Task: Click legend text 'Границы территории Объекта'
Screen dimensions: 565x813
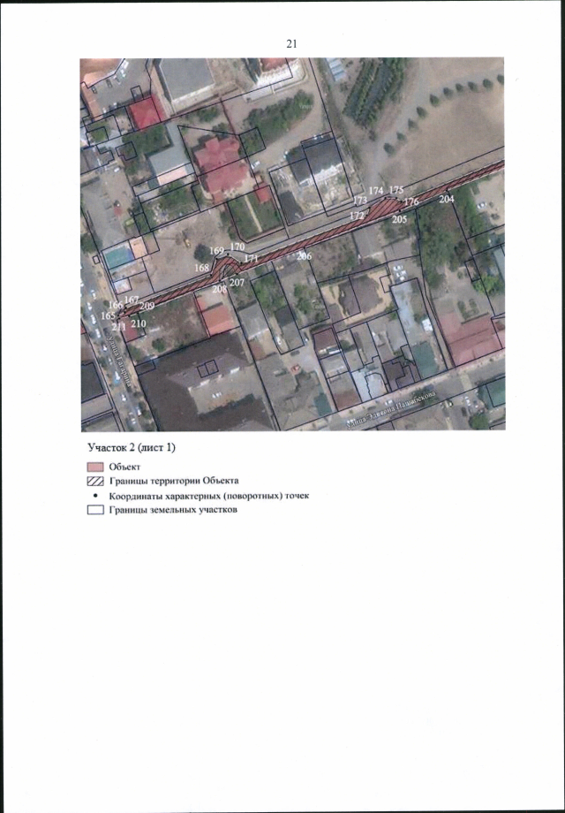Action: 174,481
